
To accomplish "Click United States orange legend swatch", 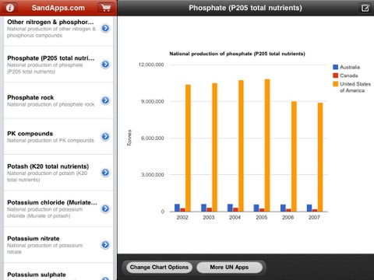I will tap(336, 84).
